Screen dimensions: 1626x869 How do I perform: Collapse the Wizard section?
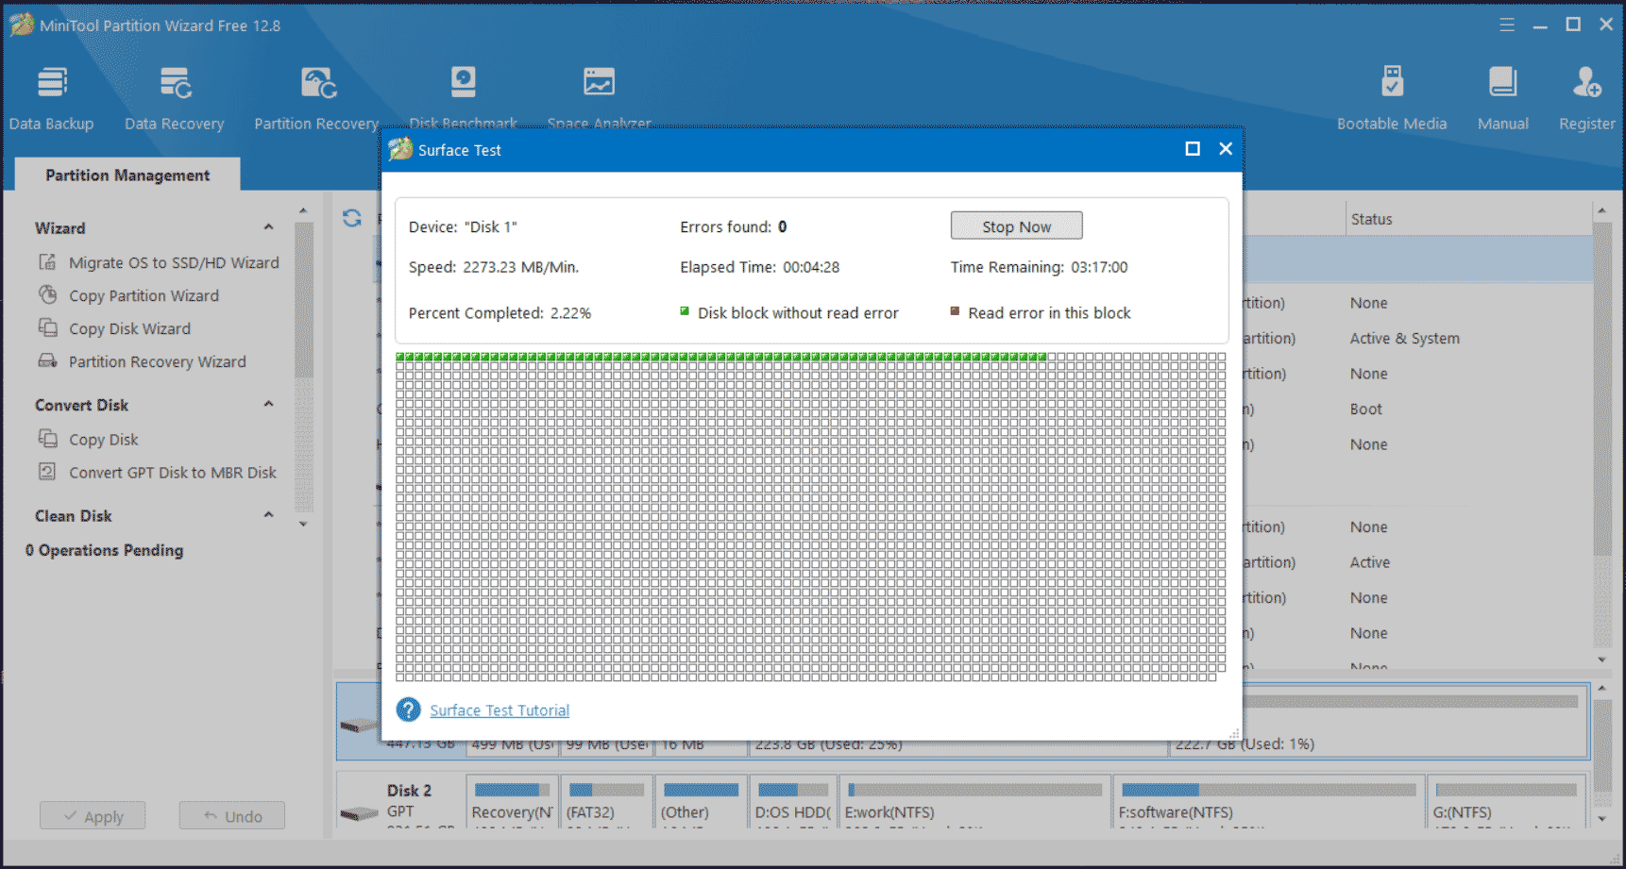pos(268,227)
